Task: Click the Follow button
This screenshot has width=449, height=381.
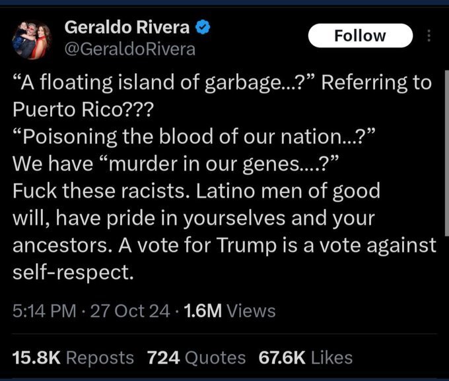Action: click(360, 36)
